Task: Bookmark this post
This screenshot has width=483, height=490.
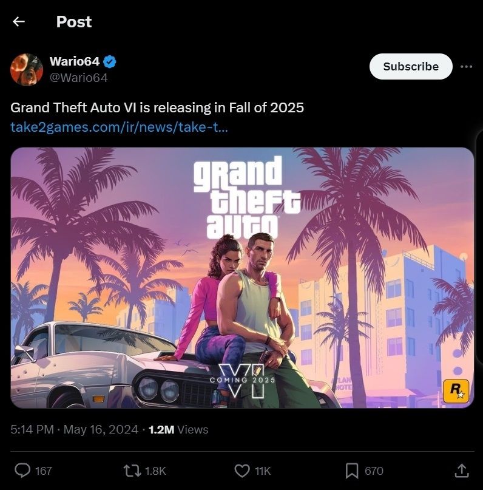Action: (x=352, y=471)
